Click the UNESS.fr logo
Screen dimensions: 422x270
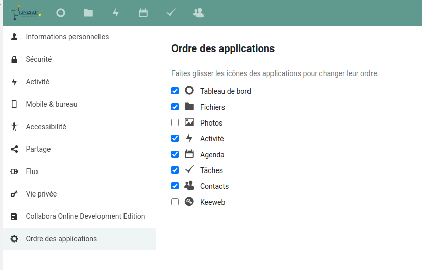coord(26,12)
